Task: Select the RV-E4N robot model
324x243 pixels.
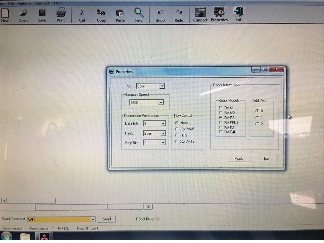Action: pyautogui.click(x=221, y=132)
